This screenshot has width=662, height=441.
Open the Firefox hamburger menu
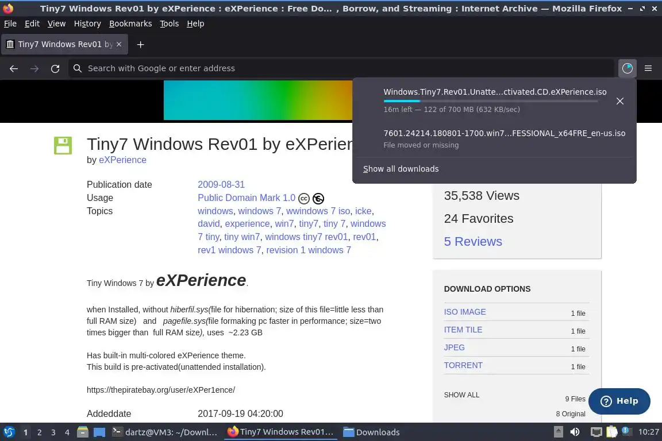(648, 68)
